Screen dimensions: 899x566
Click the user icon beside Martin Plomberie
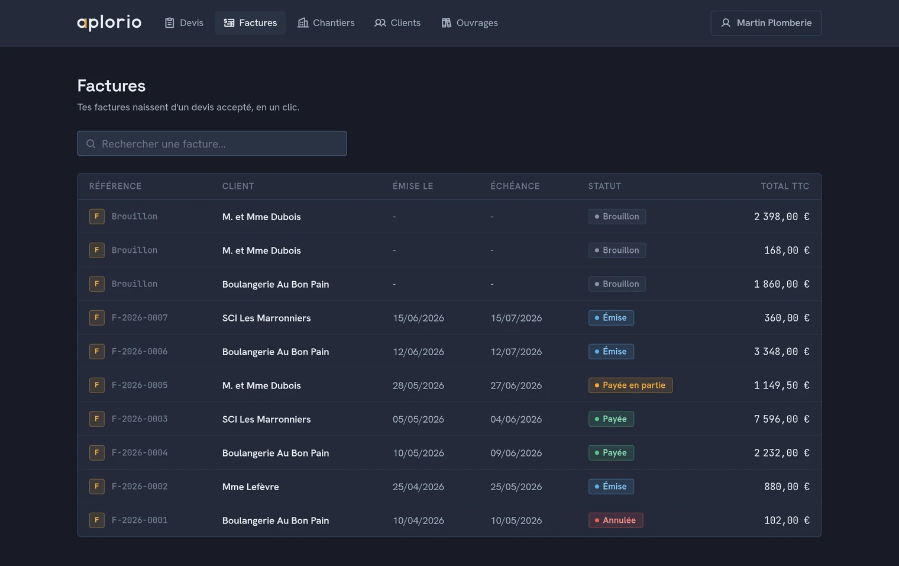[x=726, y=23]
